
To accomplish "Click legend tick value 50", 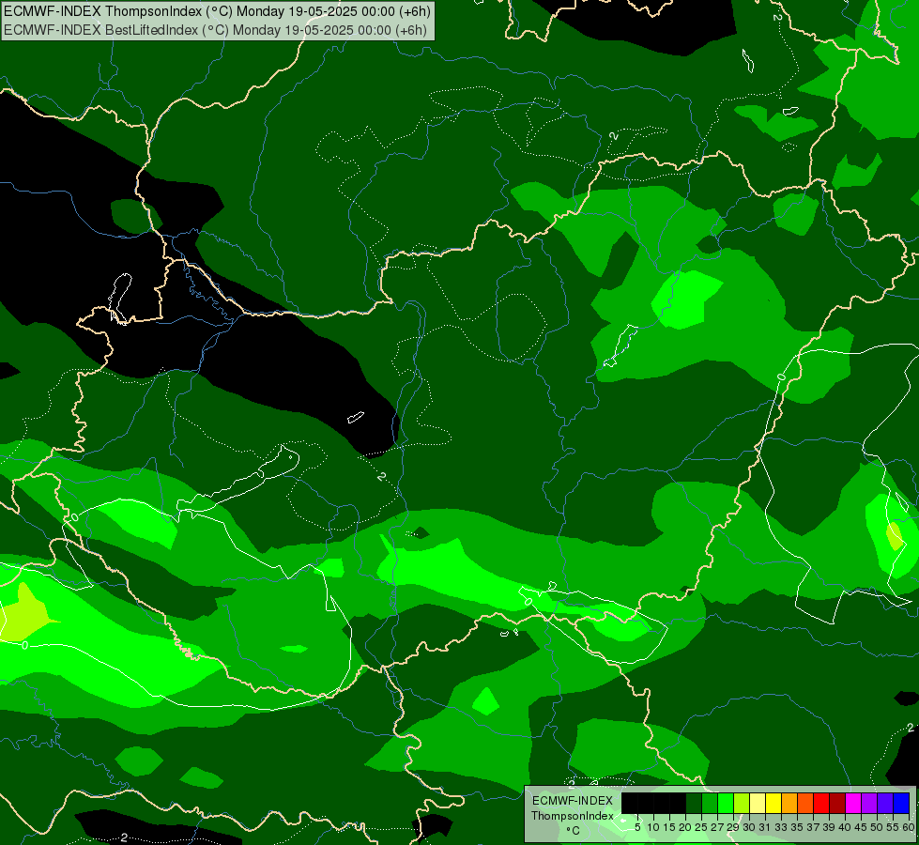I will coord(877,827).
